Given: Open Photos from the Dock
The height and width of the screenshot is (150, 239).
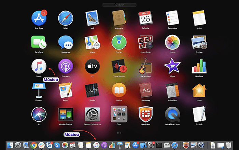Looking at the screenshot, I should (65, 145).
